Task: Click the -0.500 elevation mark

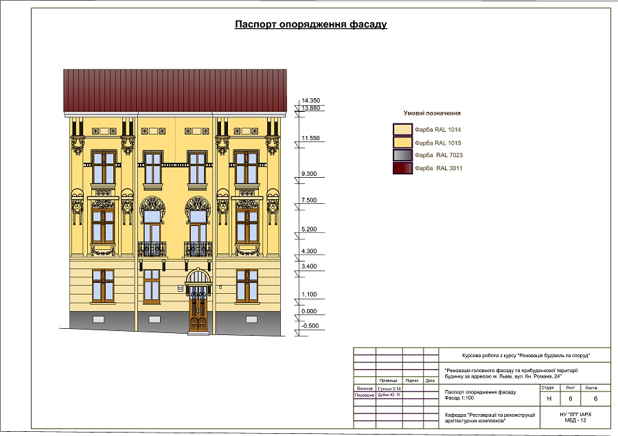Action: (310, 326)
